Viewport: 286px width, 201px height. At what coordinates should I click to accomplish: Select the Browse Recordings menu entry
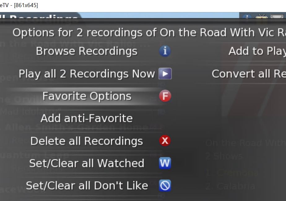[x=86, y=51]
